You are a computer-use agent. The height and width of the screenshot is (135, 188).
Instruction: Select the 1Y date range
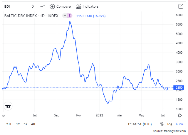(18, 124)
